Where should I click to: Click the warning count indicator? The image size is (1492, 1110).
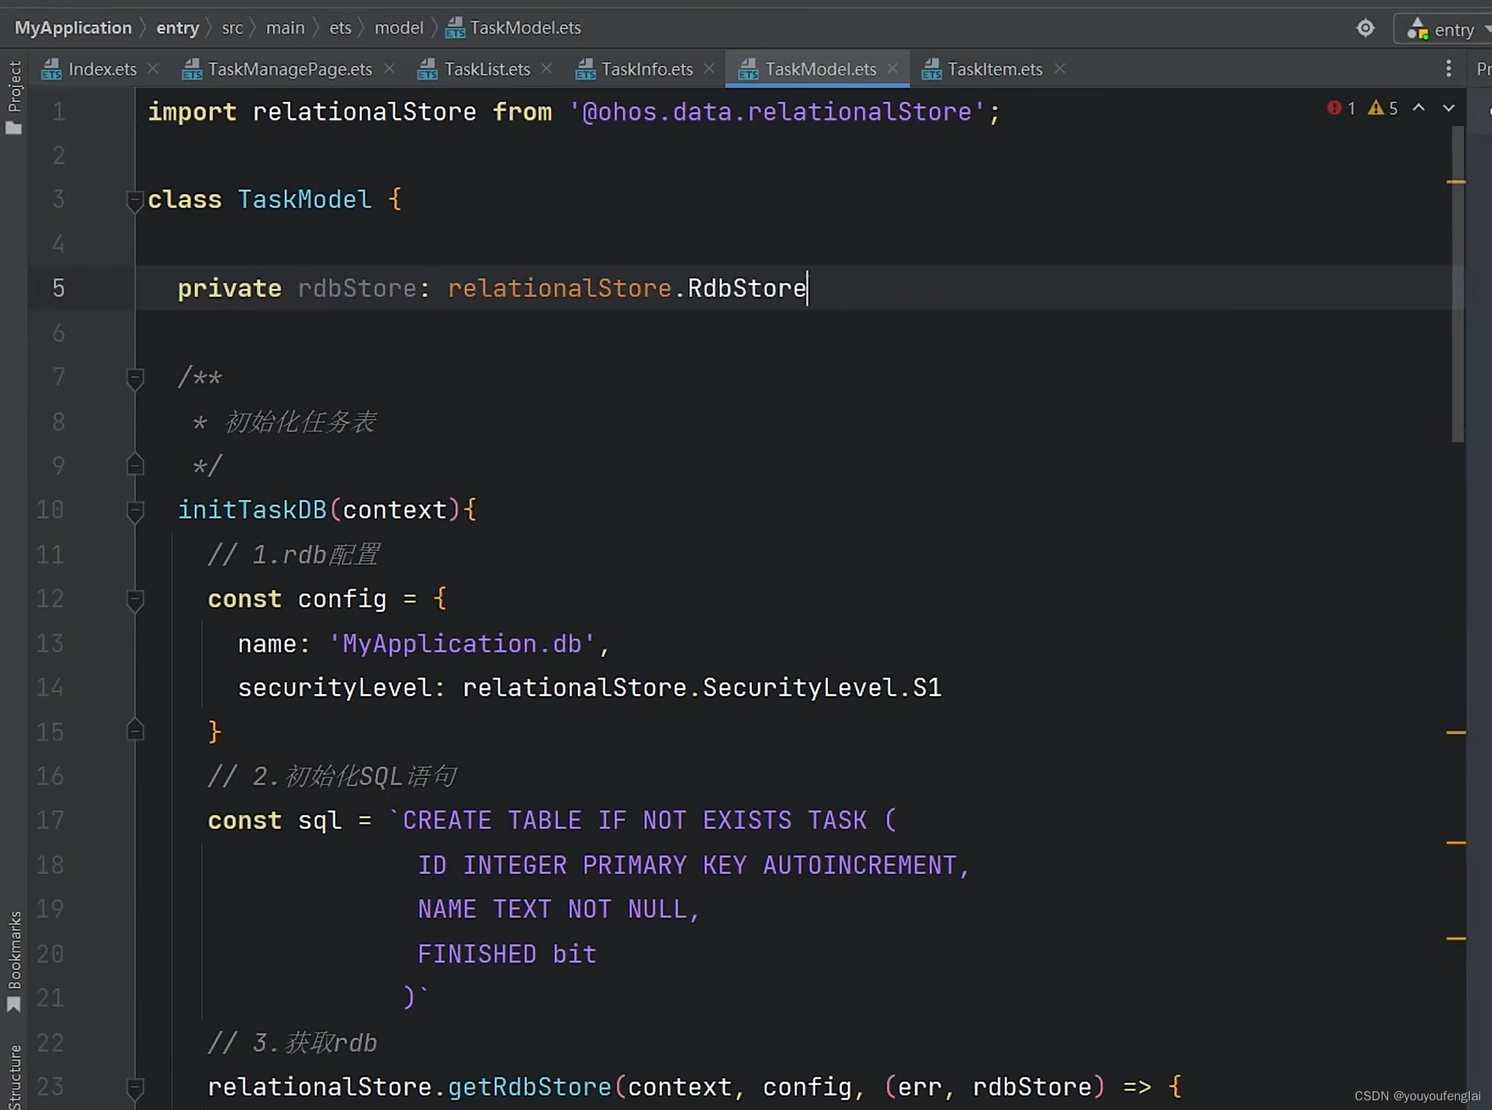(x=1383, y=108)
